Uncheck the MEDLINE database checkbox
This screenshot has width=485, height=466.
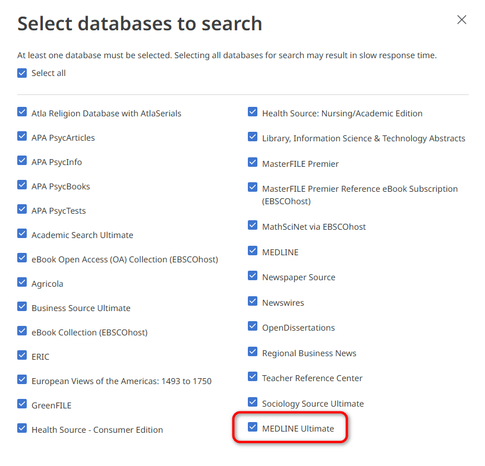pyautogui.click(x=253, y=251)
